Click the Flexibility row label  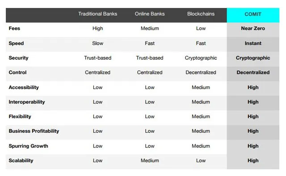pyautogui.click(x=20, y=117)
